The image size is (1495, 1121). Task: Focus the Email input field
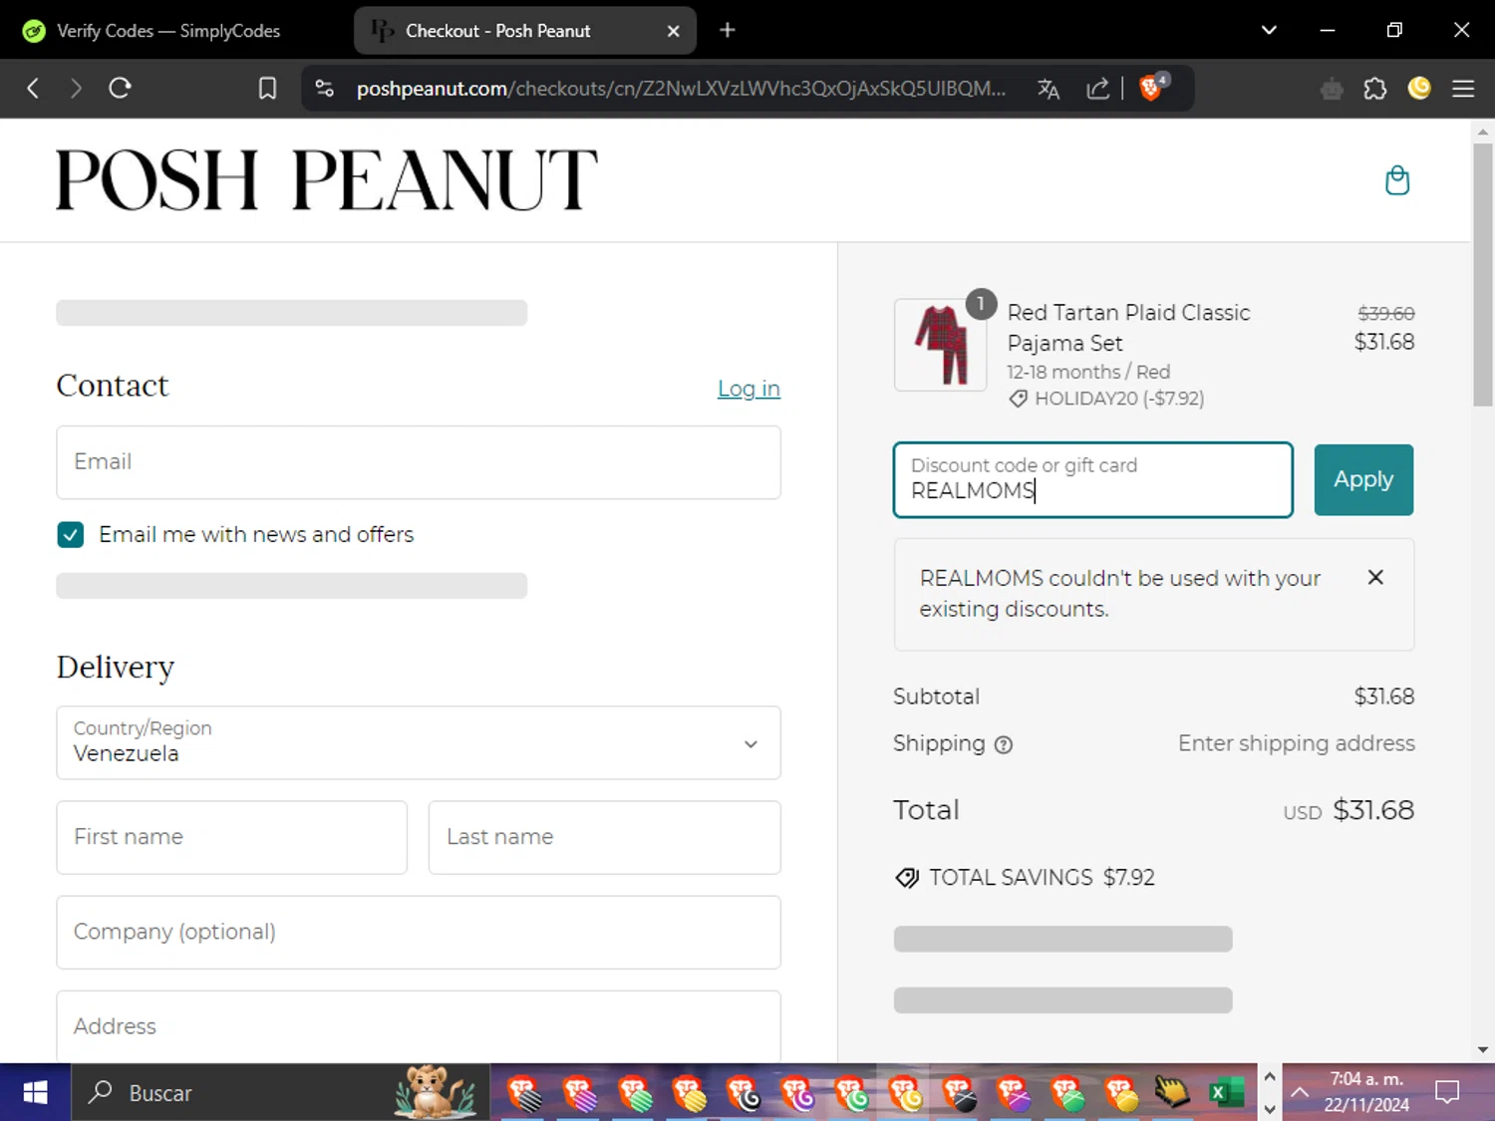pyautogui.click(x=419, y=462)
